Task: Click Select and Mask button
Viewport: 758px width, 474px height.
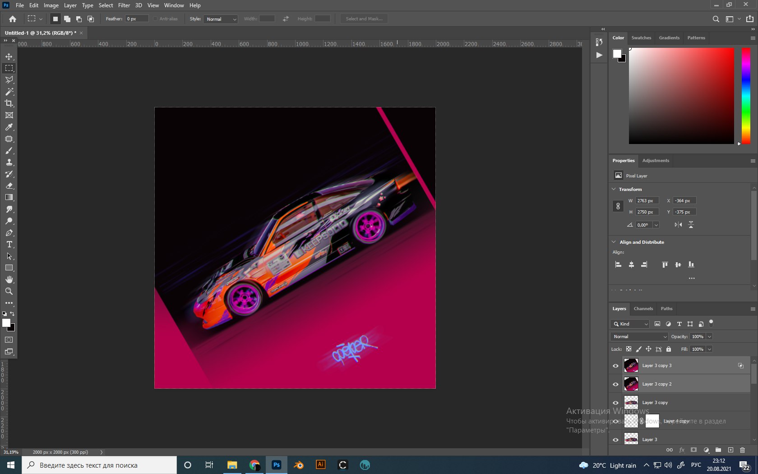Action: point(364,19)
